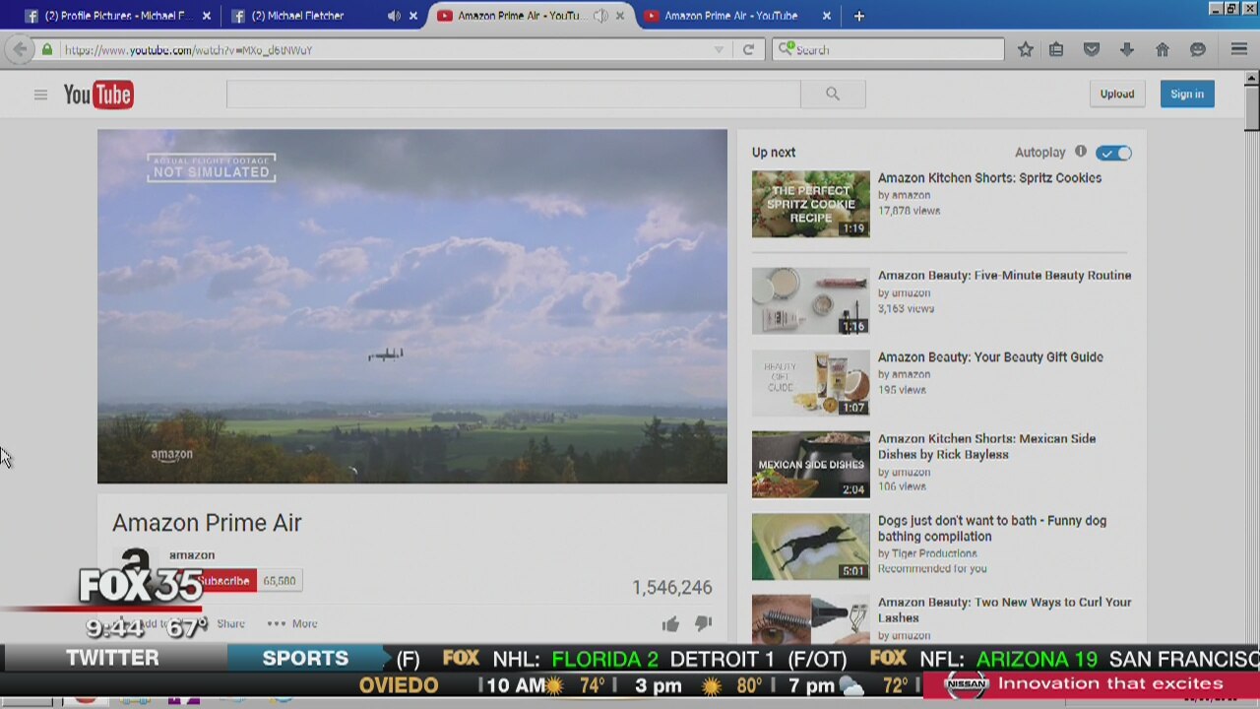Click the Upload button

click(1116, 95)
